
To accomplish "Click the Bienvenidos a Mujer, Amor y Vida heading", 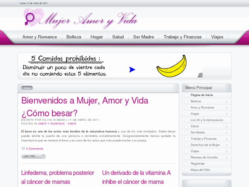I will (85, 101).
